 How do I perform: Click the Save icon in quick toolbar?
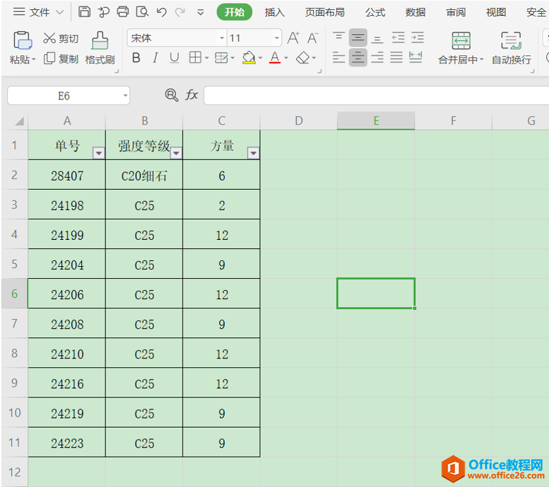pyautogui.click(x=84, y=12)
